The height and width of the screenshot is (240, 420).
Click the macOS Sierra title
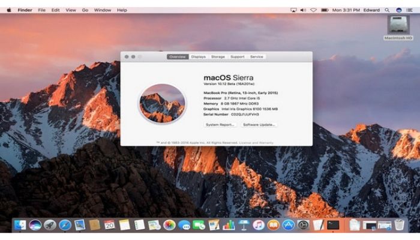(x=229, y=77)
